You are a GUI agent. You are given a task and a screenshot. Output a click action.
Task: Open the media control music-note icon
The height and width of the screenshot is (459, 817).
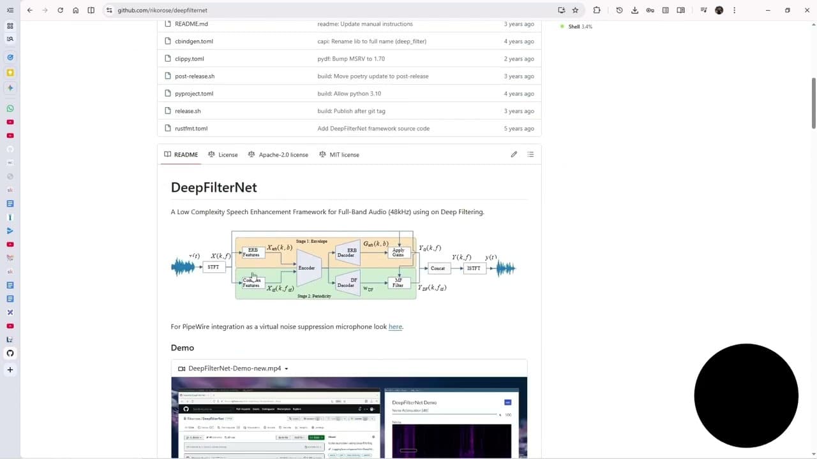(703, 10)
